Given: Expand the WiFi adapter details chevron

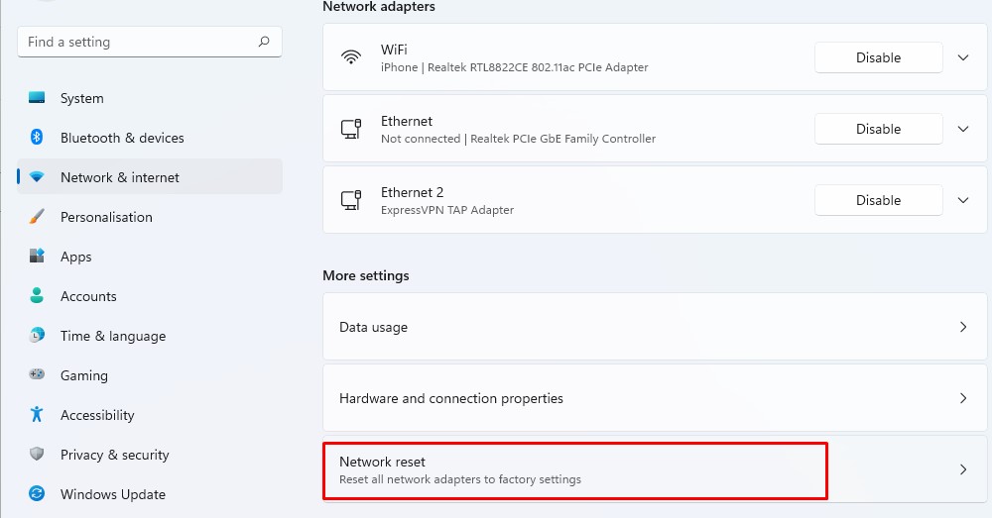Looking at the screenshot, I should pos(963,57).
